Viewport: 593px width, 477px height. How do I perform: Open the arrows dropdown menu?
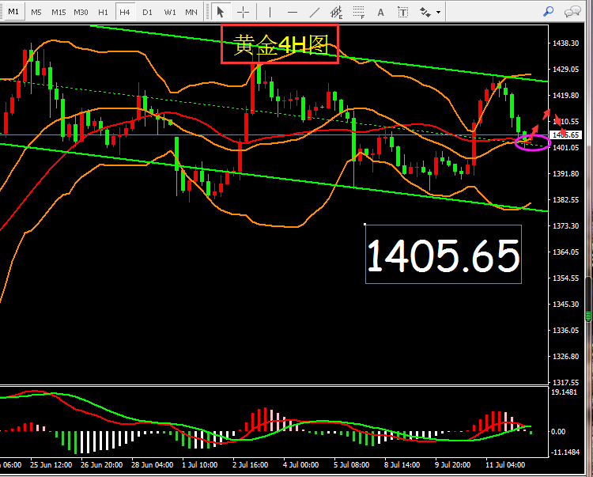click(438, 12)
